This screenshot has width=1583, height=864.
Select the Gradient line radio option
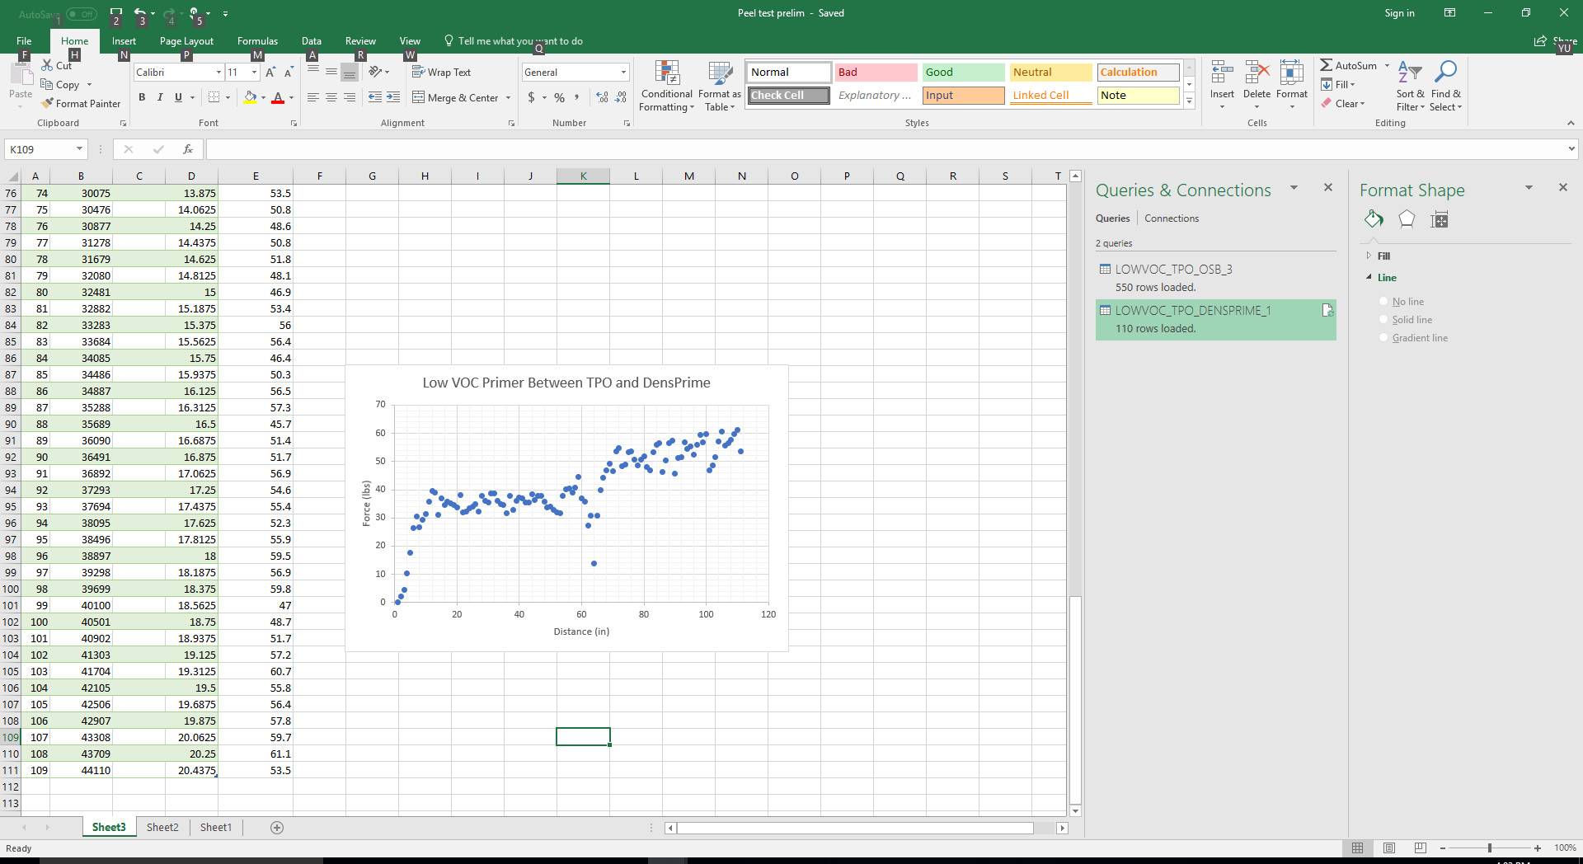(1384, 338)
